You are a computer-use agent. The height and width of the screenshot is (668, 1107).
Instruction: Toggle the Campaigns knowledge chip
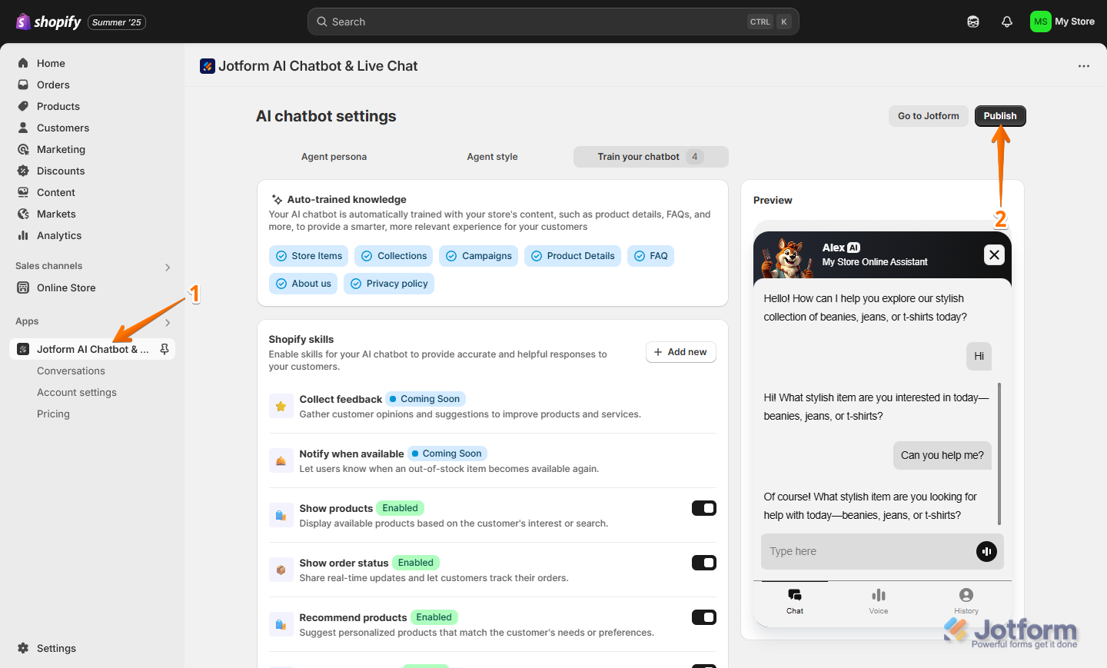(478, 256)
